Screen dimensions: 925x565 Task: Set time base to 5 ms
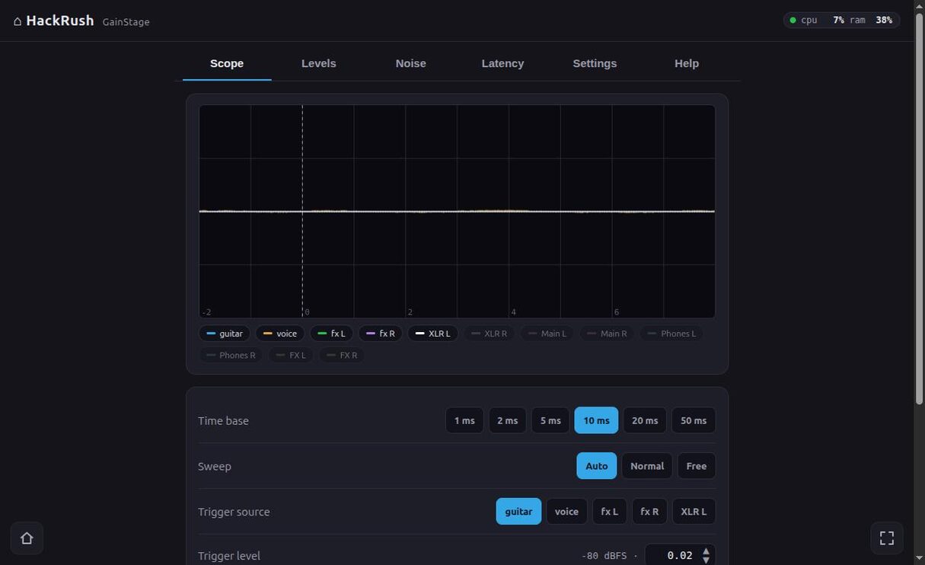click(550, 420)
